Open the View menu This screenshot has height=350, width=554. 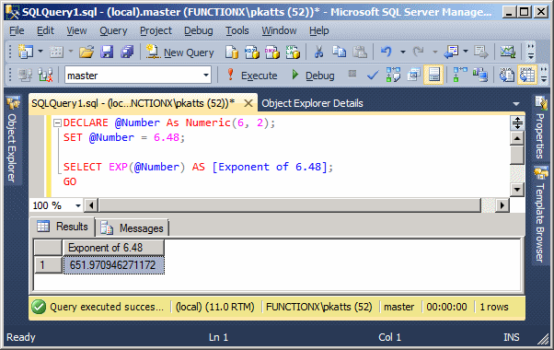point(76,31)
